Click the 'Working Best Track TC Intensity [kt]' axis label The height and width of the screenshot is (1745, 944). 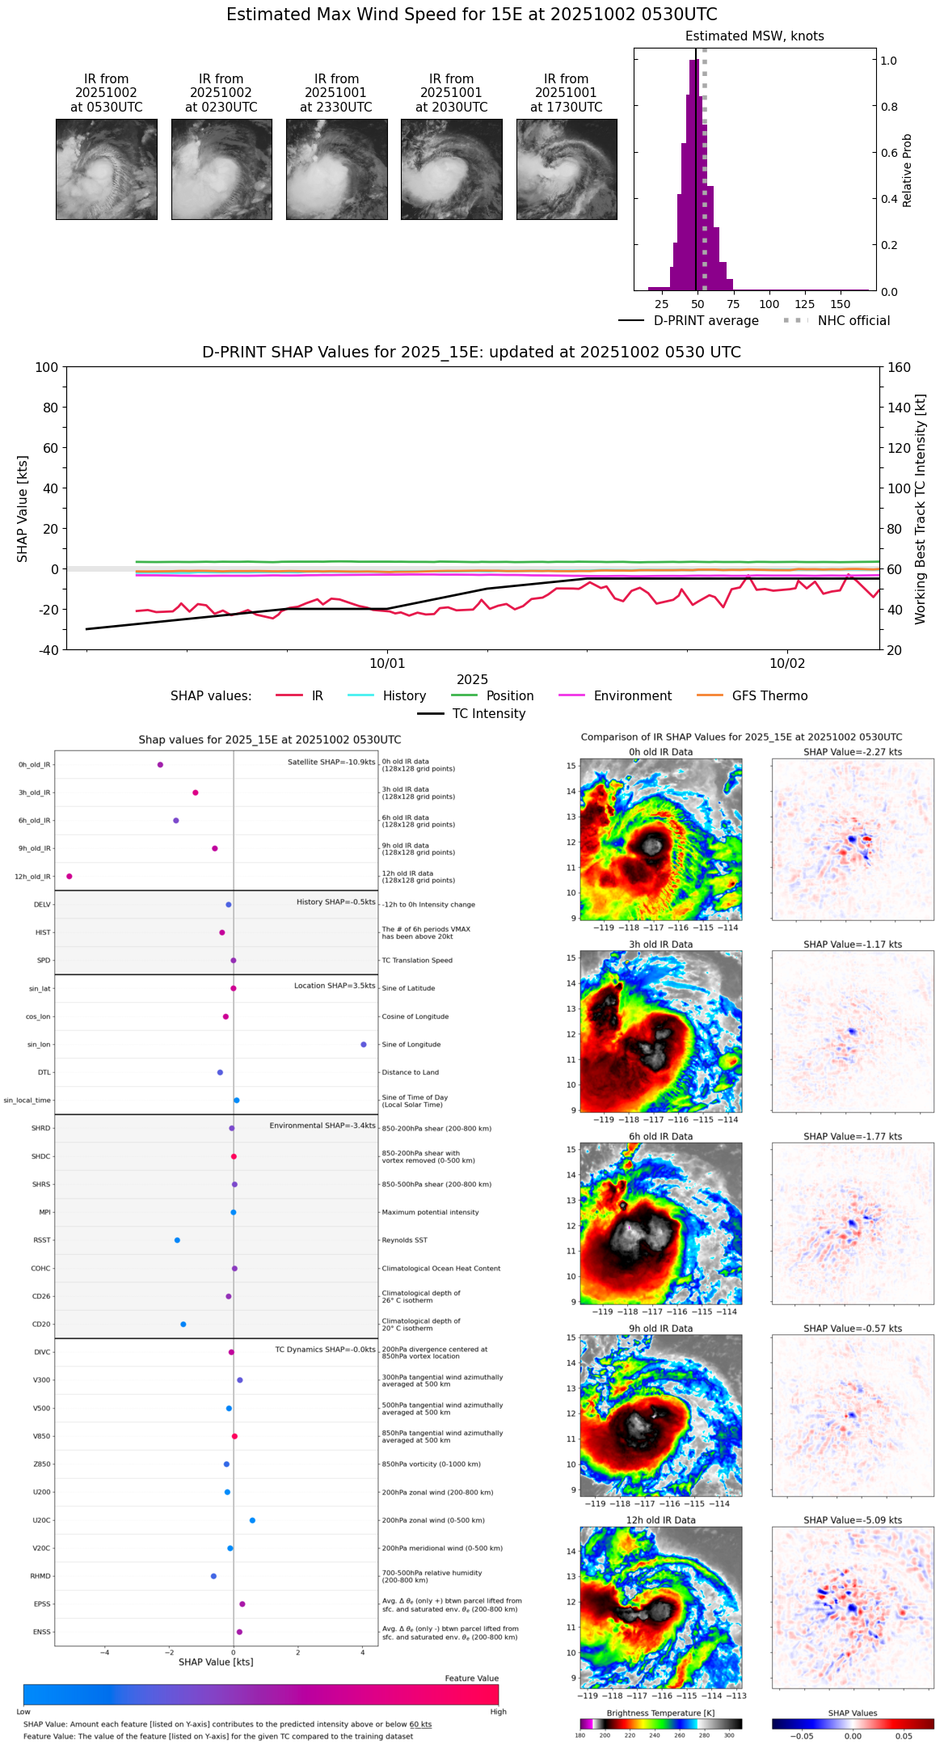[x=921, y=509]
